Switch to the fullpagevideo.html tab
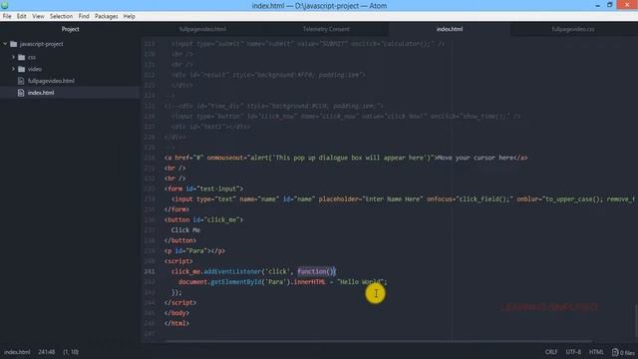The height and width of the screenshot is (359, 638). [x=202, y=29]
